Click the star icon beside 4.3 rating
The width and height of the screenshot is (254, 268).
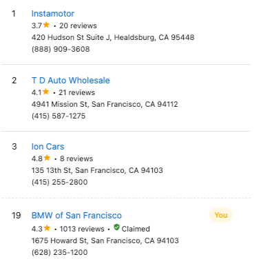pos(47,228)
